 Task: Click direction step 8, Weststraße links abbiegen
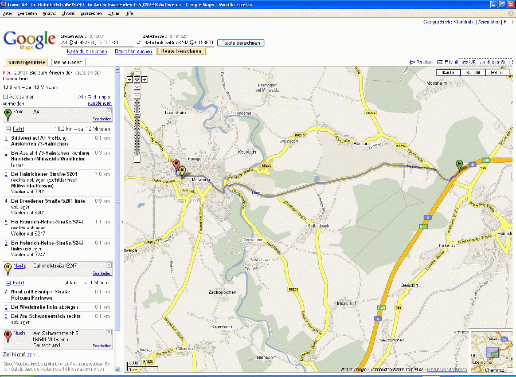pos(58,307)
